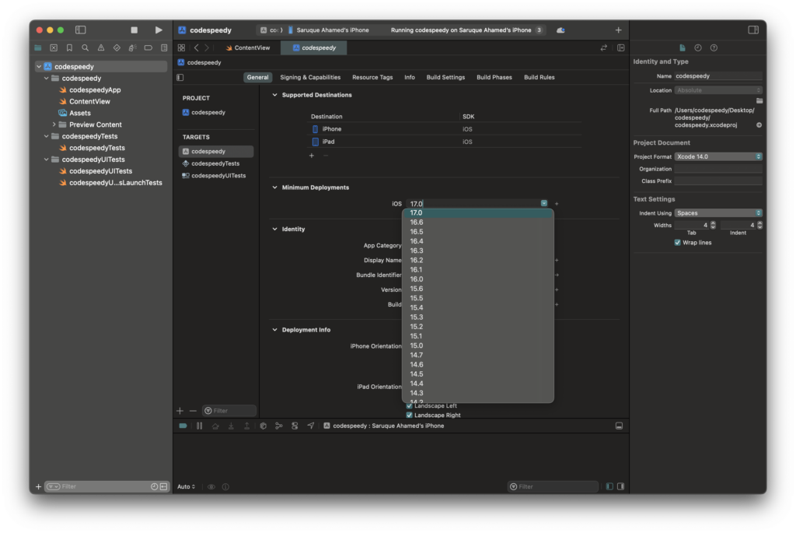The image size is (796, 533).
Task: Switch to the Build Settings tab
Action: [x=445, y=77]
